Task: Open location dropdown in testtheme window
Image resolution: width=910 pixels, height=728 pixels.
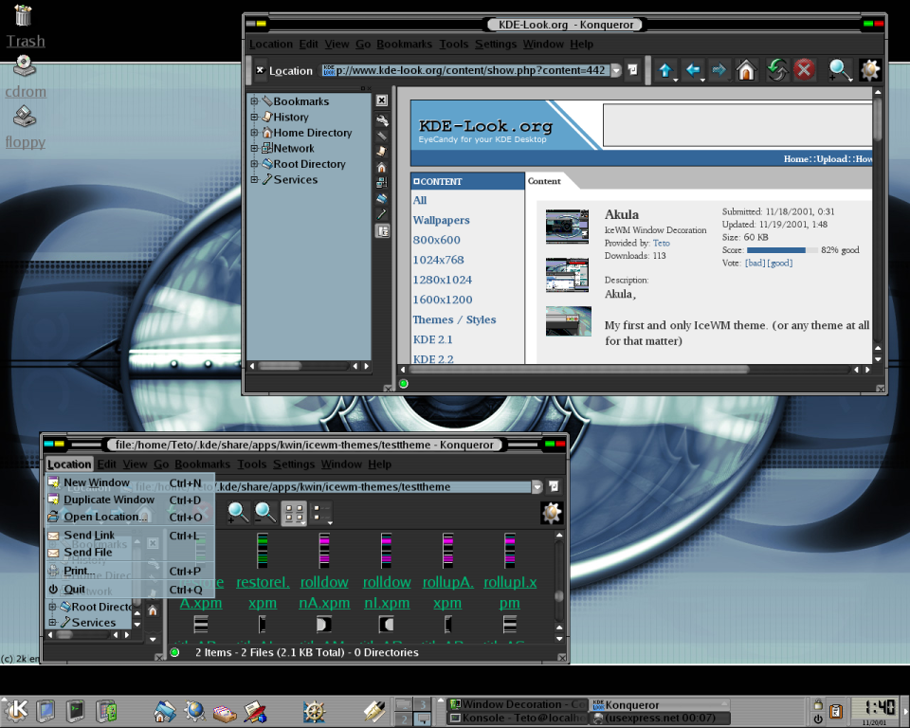Action: click(x=537, y=486)
